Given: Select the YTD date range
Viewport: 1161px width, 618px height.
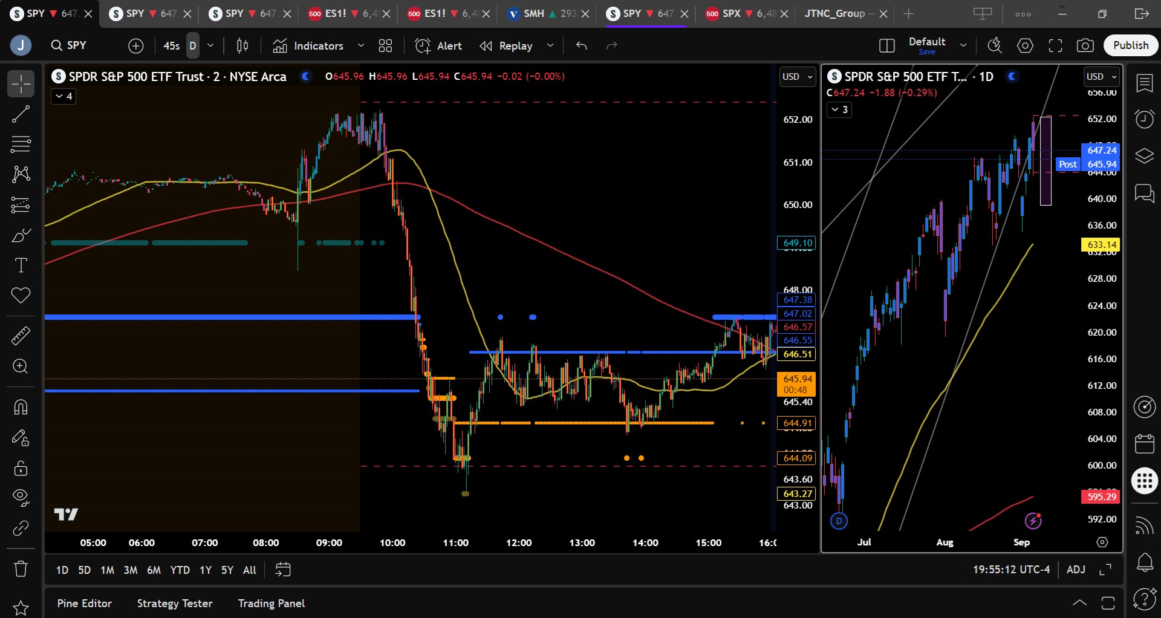Looking at the screenshot, I should [x=180, y=570].
